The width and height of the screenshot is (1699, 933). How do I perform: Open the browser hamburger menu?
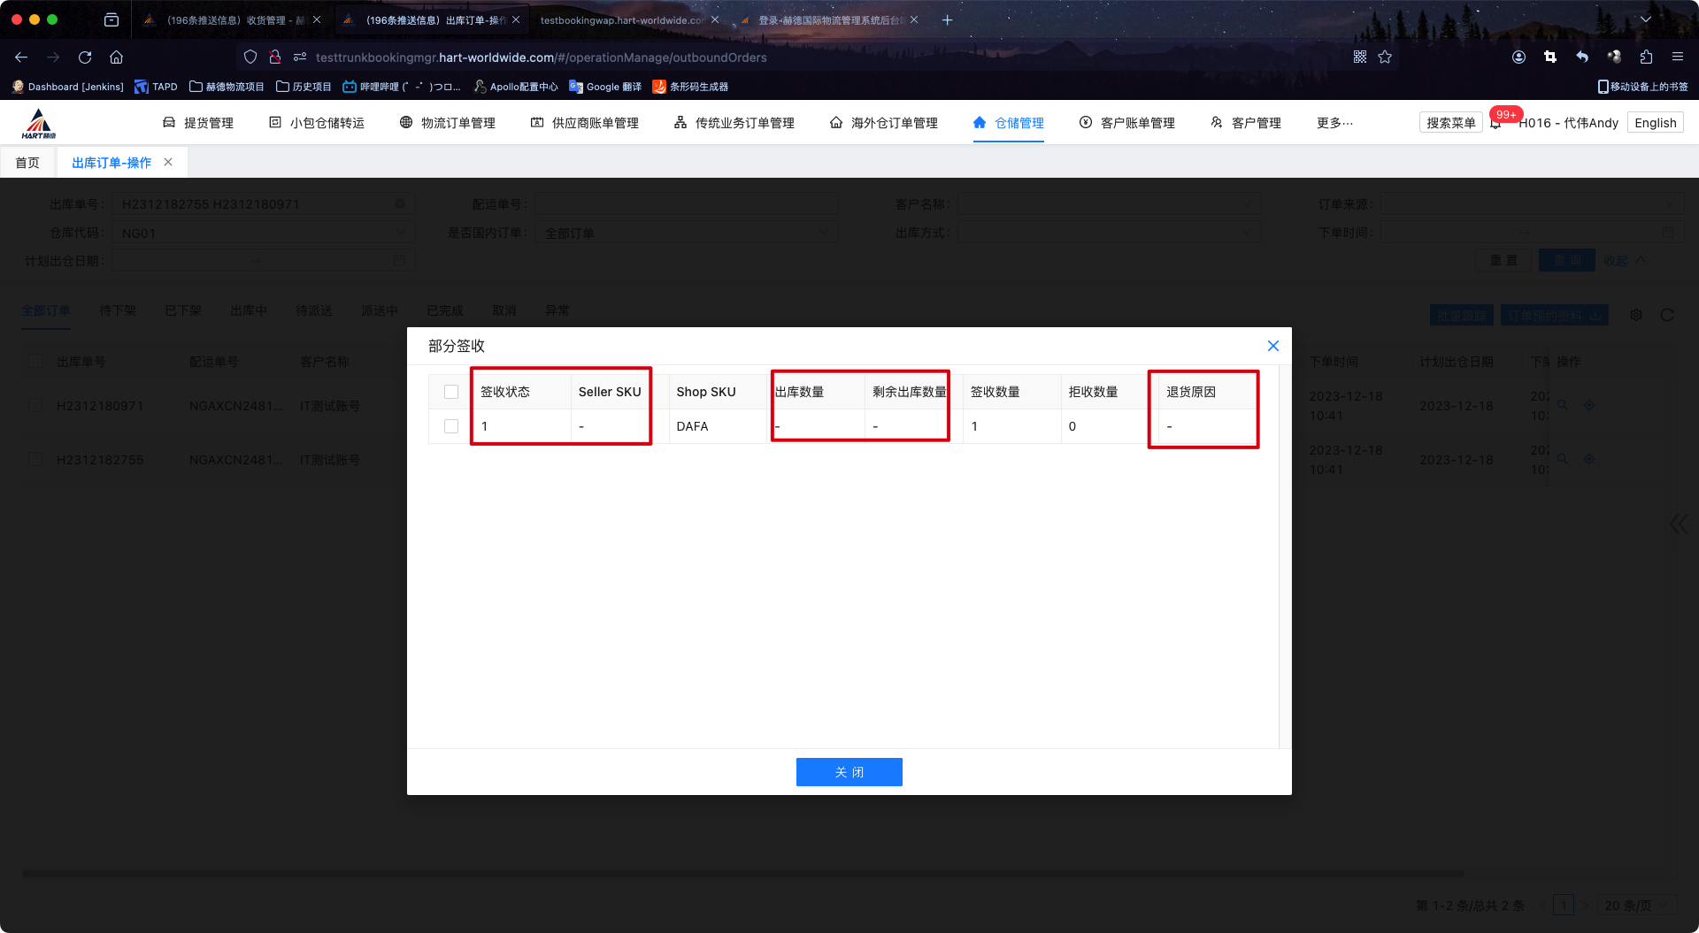[x=1678, y=57]
